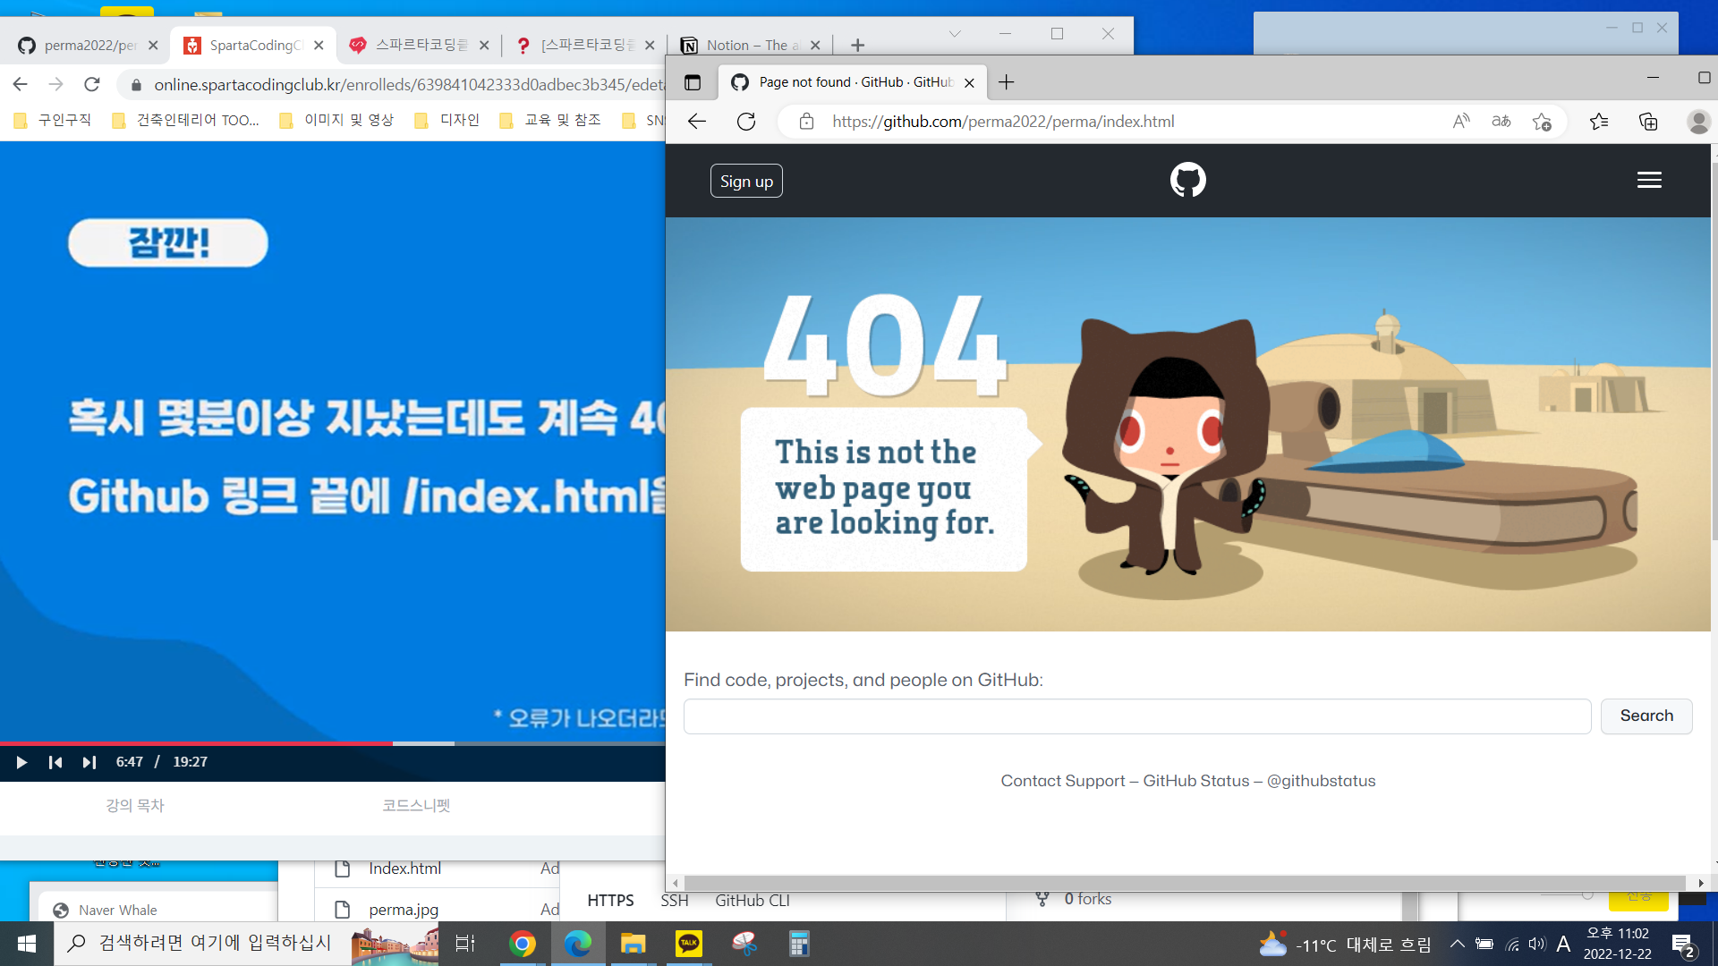1718x966 pixels.
Task: Open the 교육 및 참조 bookmark folder
Action: pos(550,120)
